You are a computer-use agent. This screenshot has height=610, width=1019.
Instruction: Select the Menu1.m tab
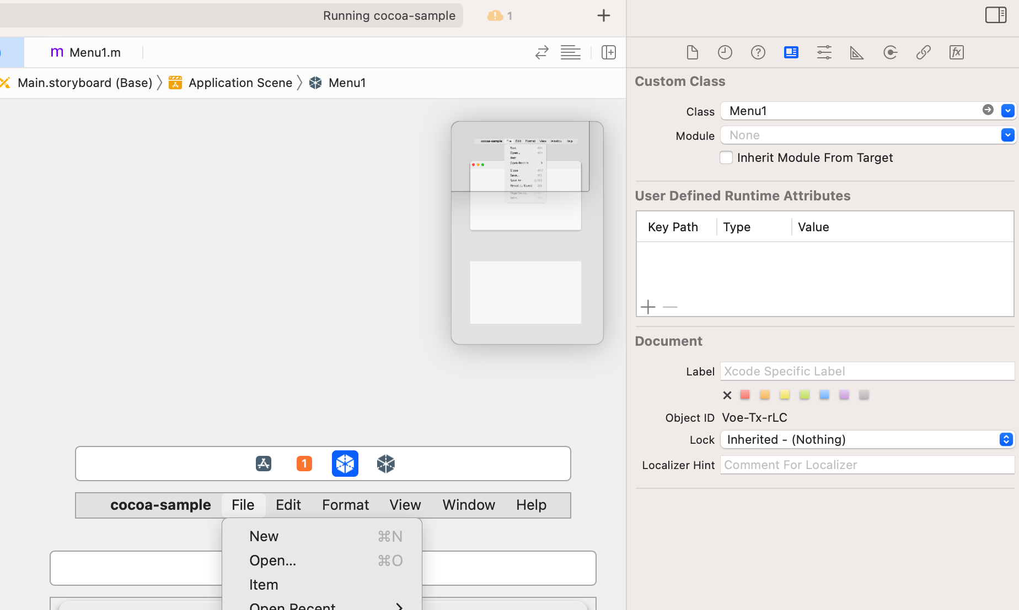(86, 52)
